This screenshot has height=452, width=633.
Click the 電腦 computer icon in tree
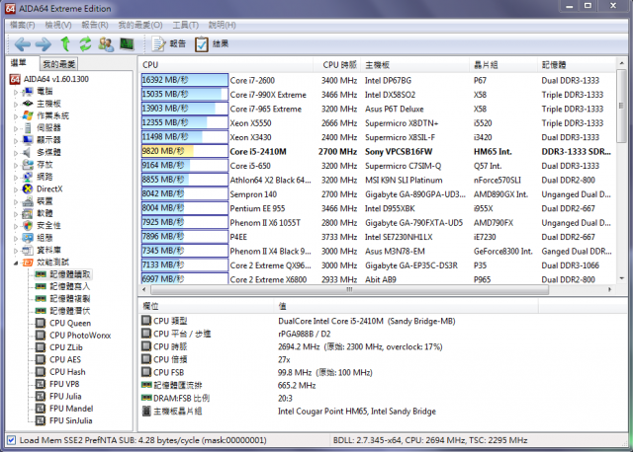pos(28,92)
